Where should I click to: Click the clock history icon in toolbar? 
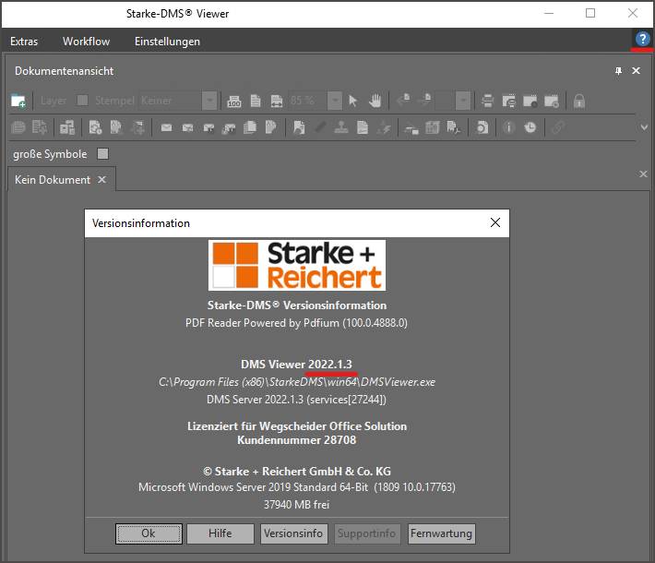tap(530, 127)
